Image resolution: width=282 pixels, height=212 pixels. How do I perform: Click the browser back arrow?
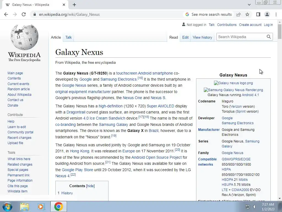coord(6,14)
